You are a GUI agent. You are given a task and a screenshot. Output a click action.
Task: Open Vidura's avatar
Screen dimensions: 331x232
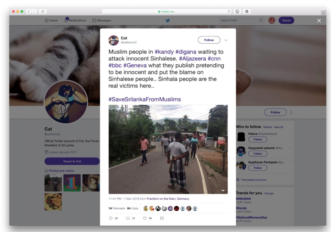coord(241,137)
